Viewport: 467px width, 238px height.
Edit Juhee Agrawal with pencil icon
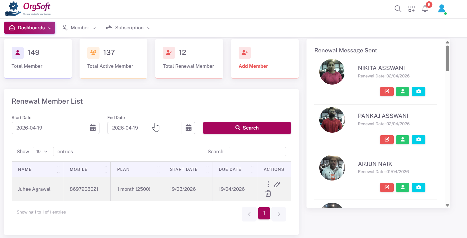coord(277,184)
